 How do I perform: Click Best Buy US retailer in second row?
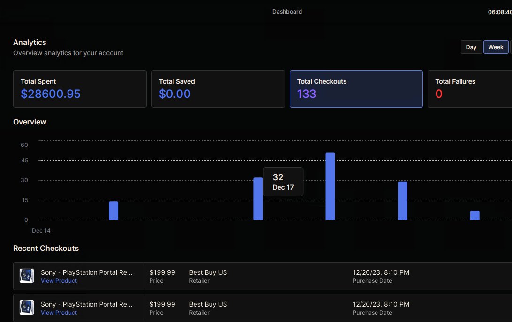[x=208, y=304]
